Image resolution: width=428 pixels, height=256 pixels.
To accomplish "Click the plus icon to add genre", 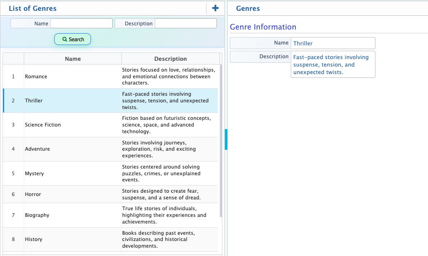I will pyautogui.click(x=215, y=8).
